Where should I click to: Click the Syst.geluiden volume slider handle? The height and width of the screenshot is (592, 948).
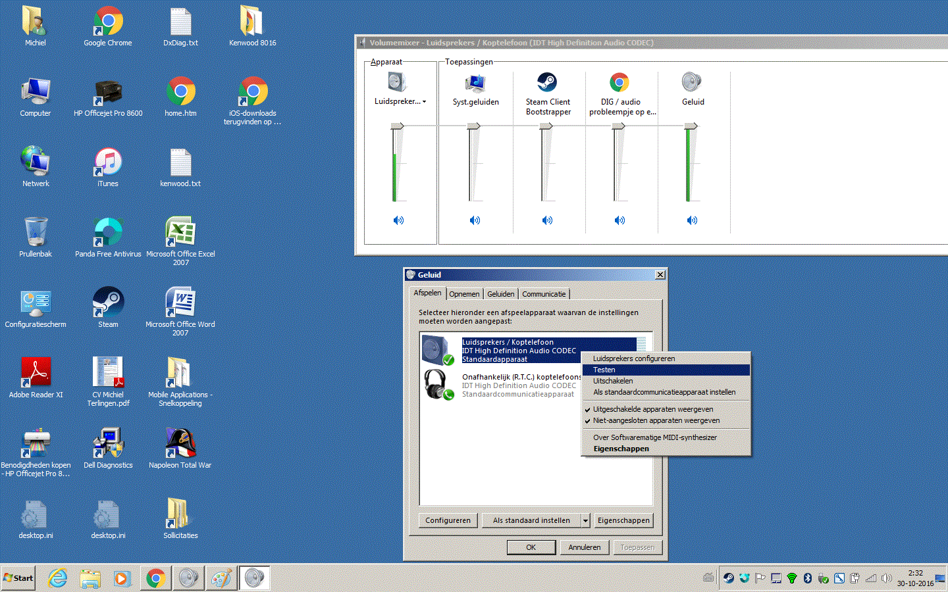[473, 126]
